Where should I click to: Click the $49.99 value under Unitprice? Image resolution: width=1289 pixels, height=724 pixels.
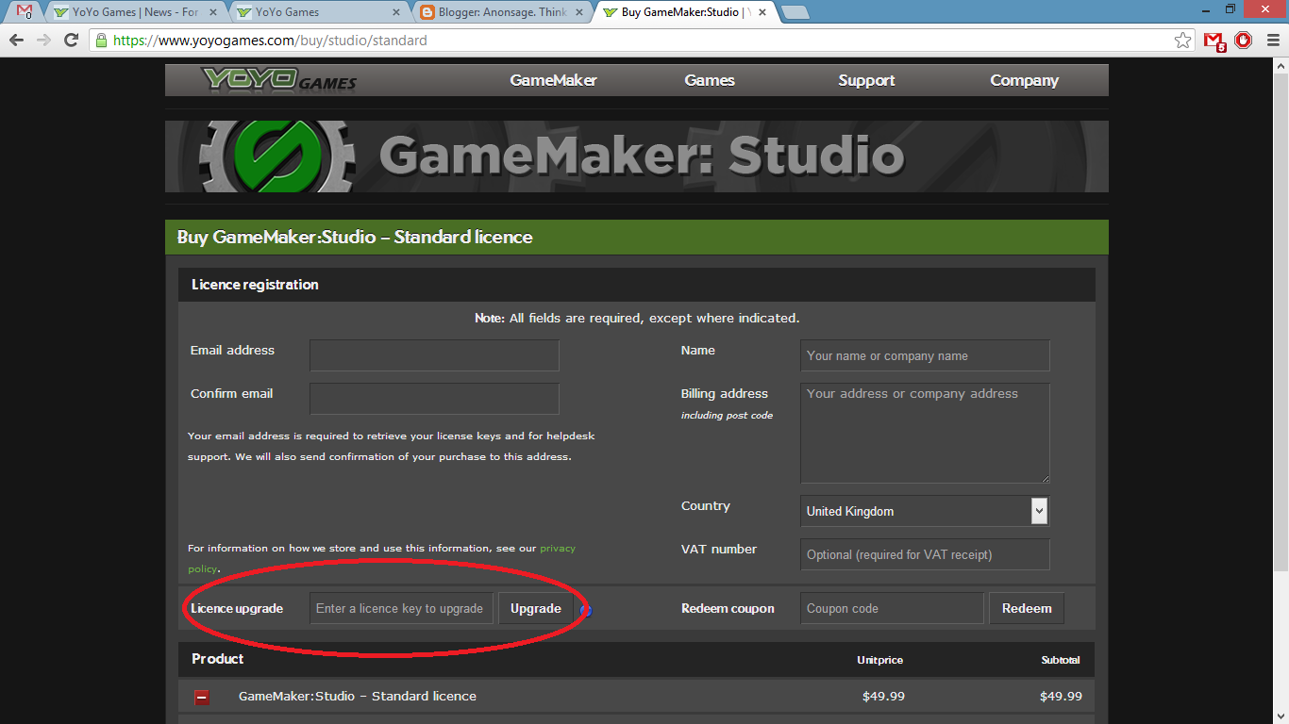883,697
